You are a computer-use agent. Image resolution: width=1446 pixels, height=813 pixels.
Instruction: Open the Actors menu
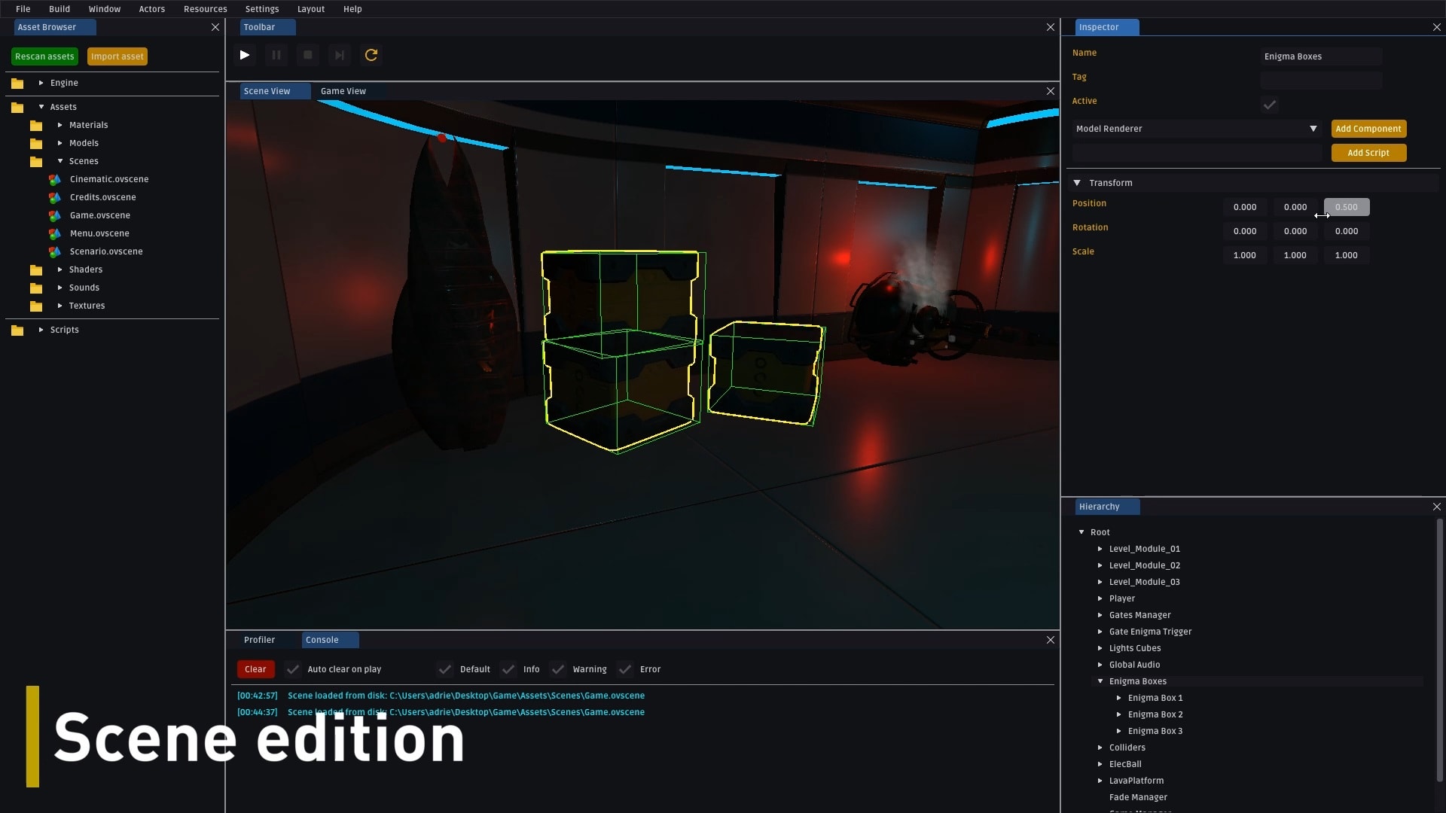151,9
